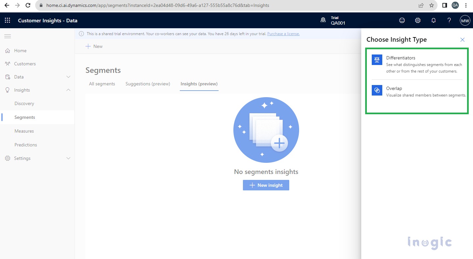The image size is (473, 259).
Task: Click the browser address bar URL
Action: click(x=158, y=5)
